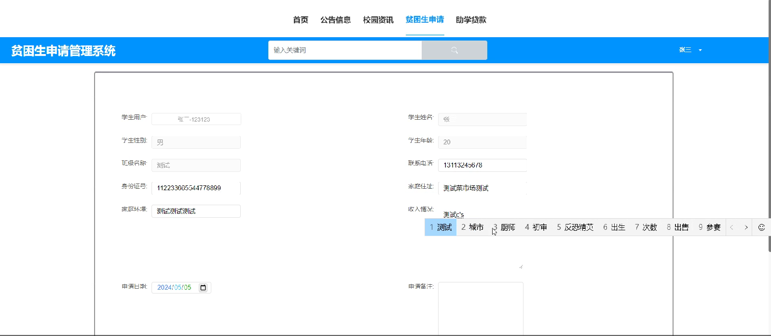Screen dimensions: 771x336
Task: Open the date picker calendar icon
Action: 203,288
